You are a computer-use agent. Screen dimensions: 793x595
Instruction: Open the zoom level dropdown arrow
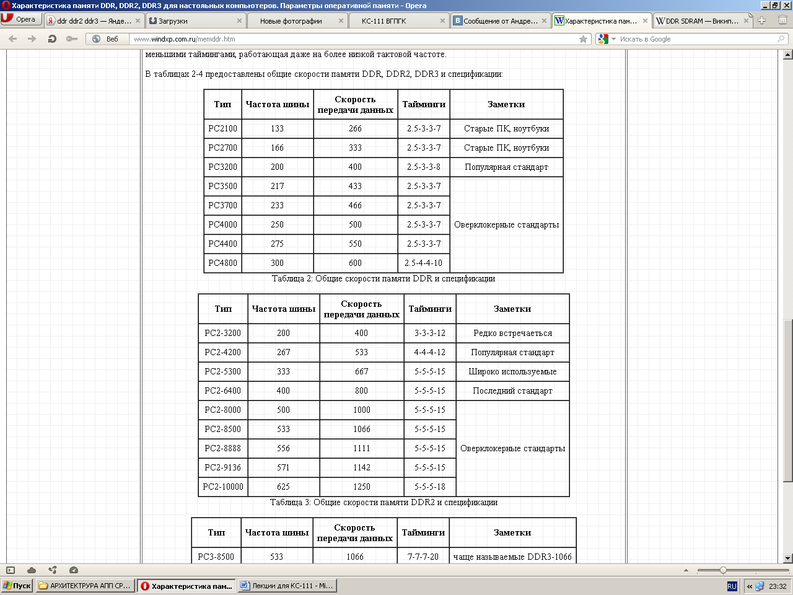point(686,570)
